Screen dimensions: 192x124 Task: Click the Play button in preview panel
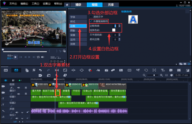(16, 57)
